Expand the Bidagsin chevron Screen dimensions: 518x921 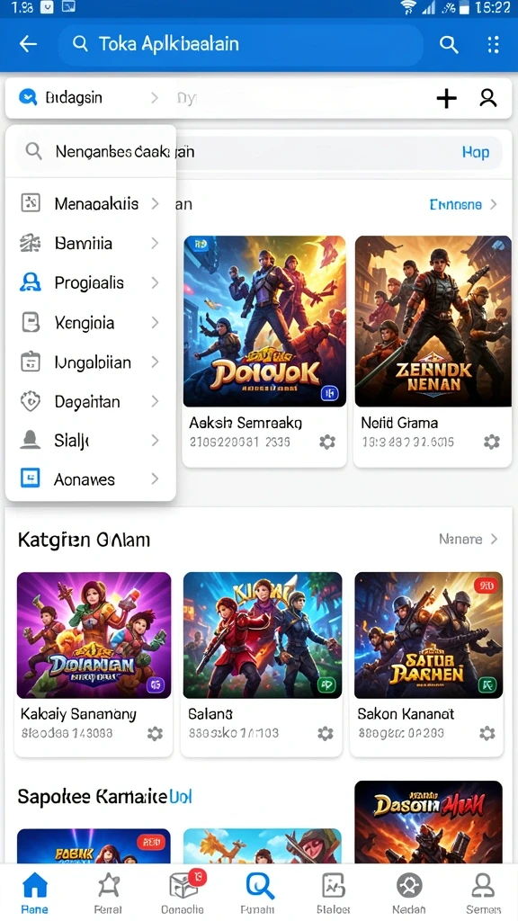tap(155, 97)
